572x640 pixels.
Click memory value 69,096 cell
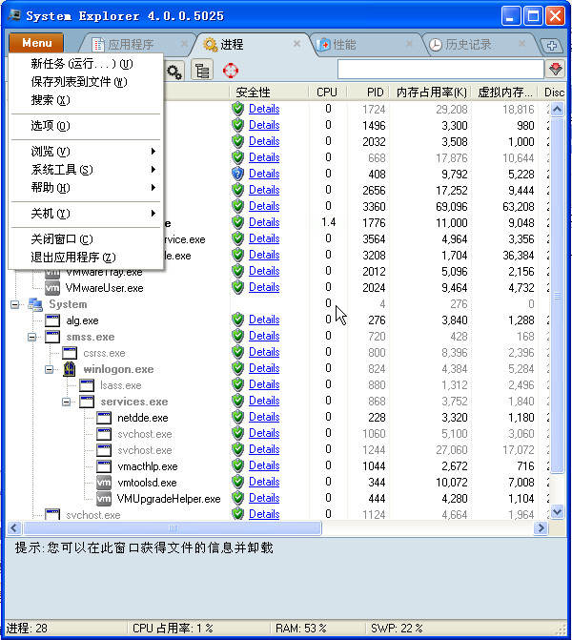coord(451,207)
